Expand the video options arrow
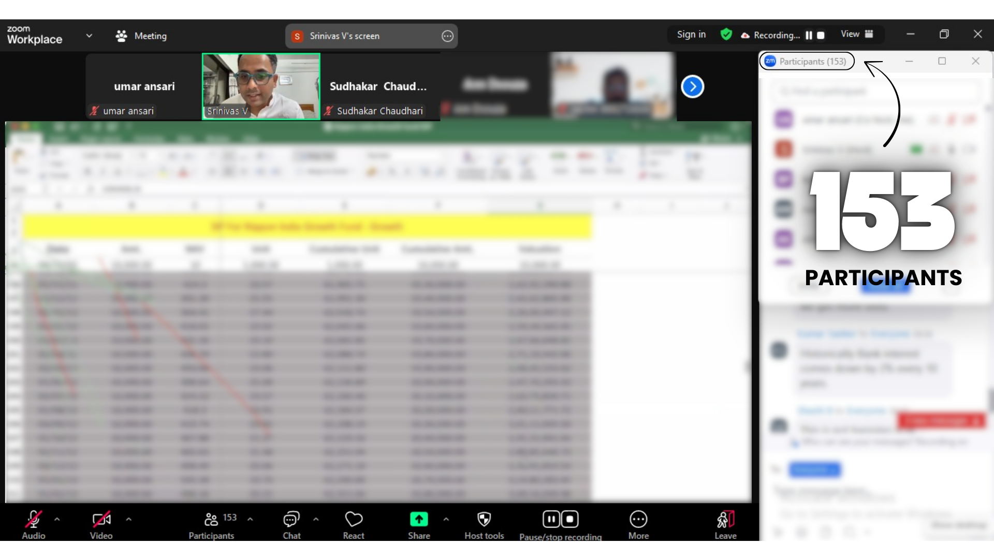Viewport: 994px width, 559px height. (128, 519)
